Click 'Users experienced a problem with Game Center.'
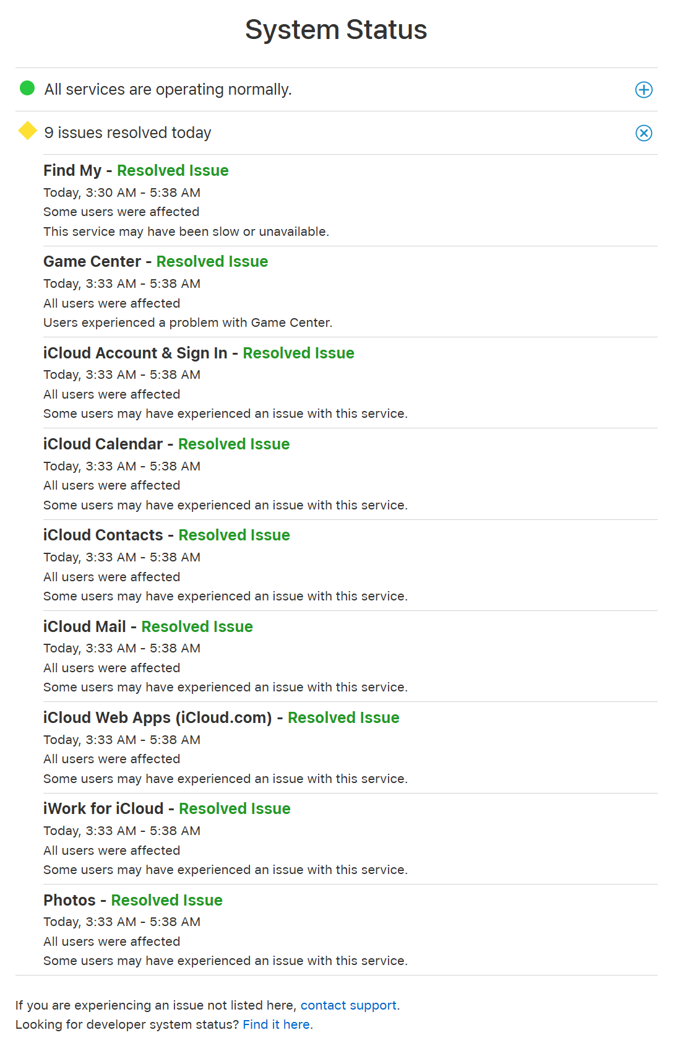This screenshot has height=1043, width=693. click(x=188, y=322)
